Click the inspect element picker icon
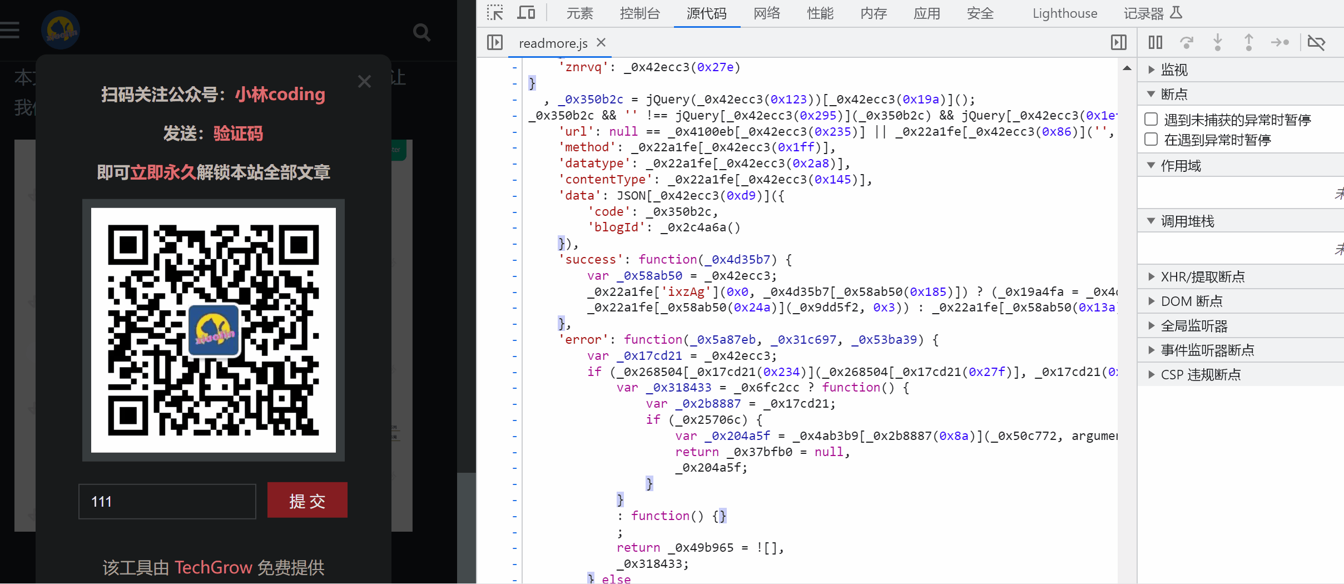1344x584 pixels. (494, 13)
